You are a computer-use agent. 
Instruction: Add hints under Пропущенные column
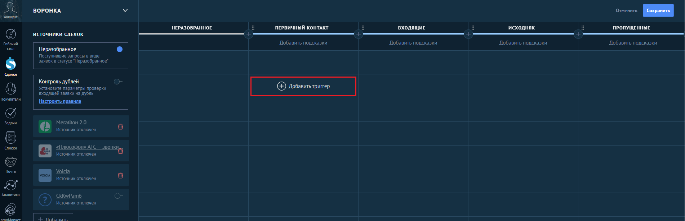click(x=633, y=43)
